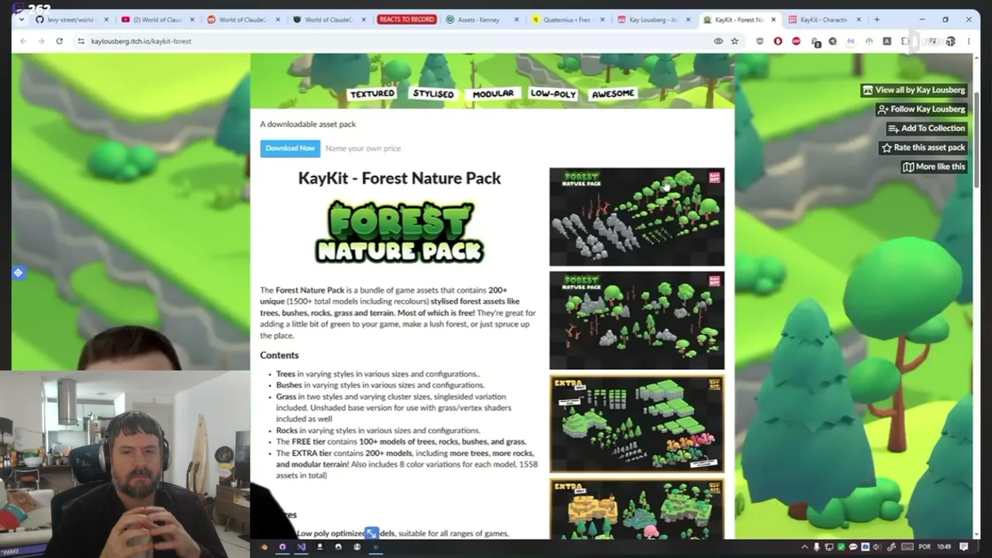Follow Kay Lousberg
This screenshot has width=992, height=558.
tap(921, 109)
